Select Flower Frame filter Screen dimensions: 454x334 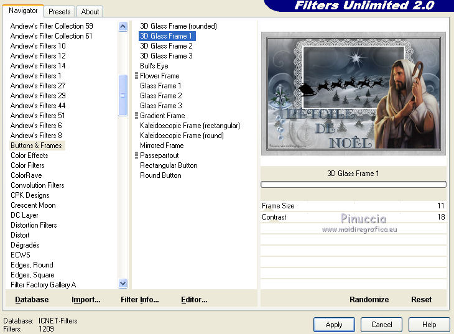pyautogui.click(x=160, y=76)
